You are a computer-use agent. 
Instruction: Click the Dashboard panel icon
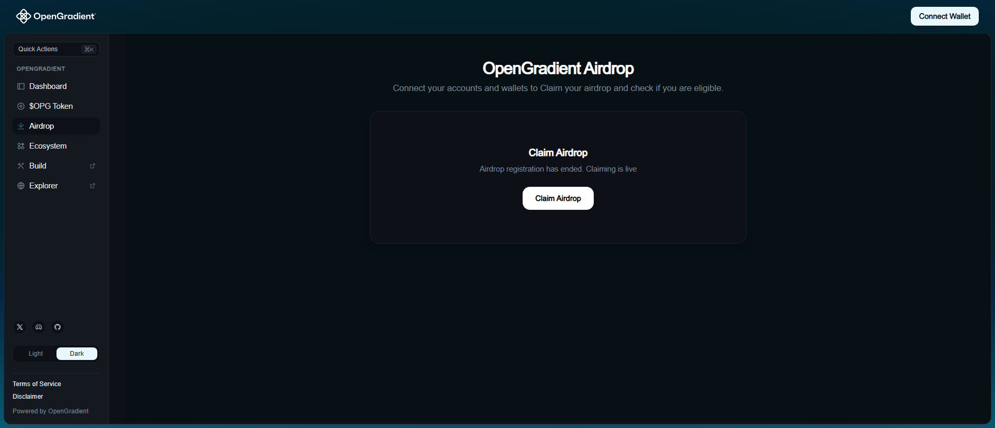pos(21,86)
